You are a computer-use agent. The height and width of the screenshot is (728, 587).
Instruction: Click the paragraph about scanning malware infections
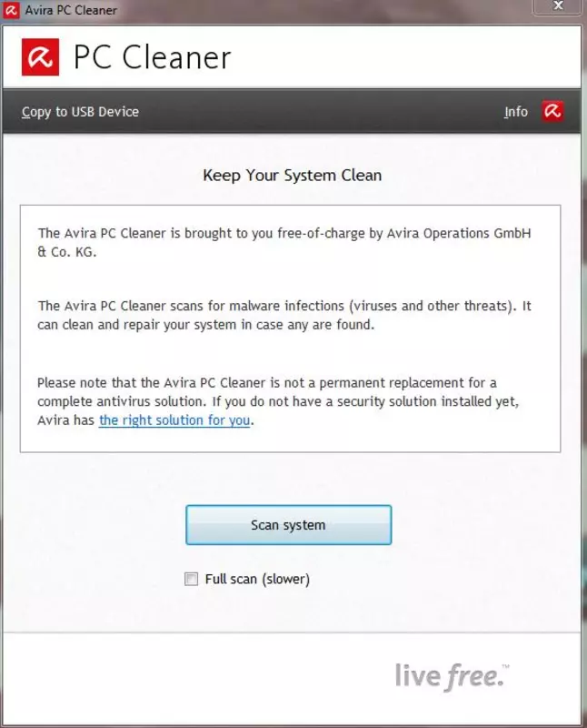tap(284, 315)
